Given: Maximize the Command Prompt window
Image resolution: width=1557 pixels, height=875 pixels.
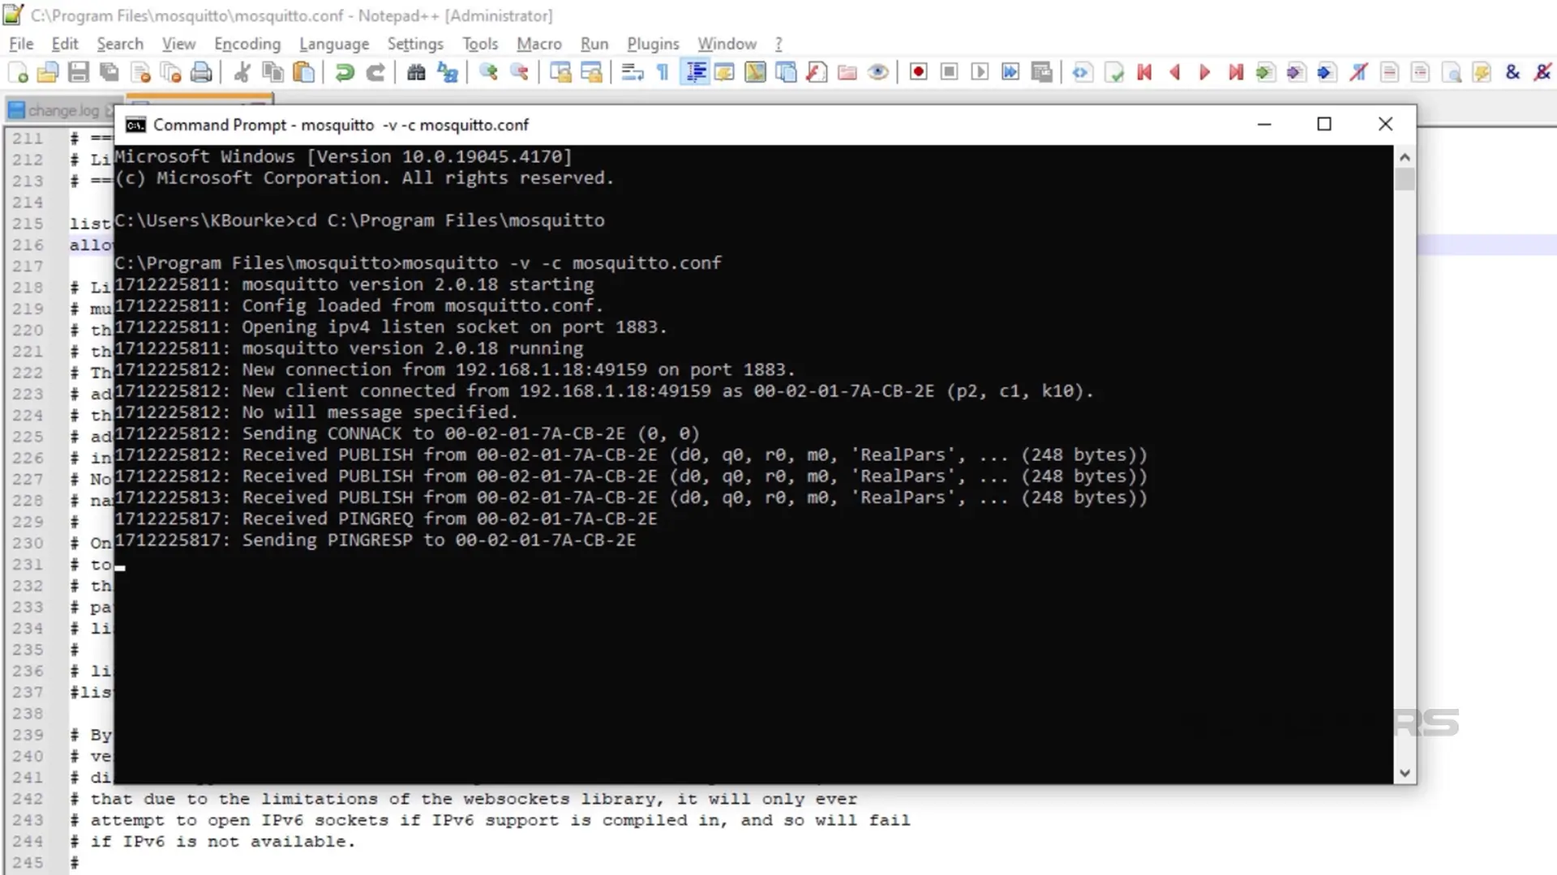Looking at the screenshot, I should (x=1324, y=124).
